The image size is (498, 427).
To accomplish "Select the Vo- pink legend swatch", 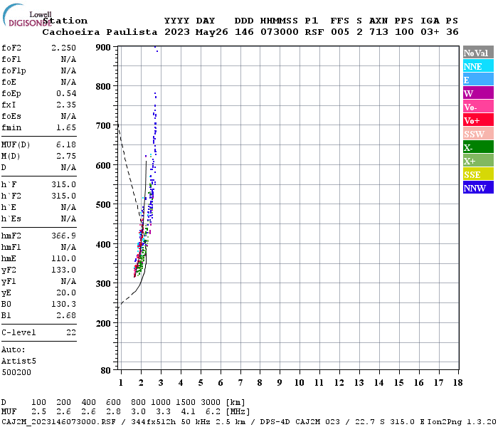I will [x=478, y=107].
